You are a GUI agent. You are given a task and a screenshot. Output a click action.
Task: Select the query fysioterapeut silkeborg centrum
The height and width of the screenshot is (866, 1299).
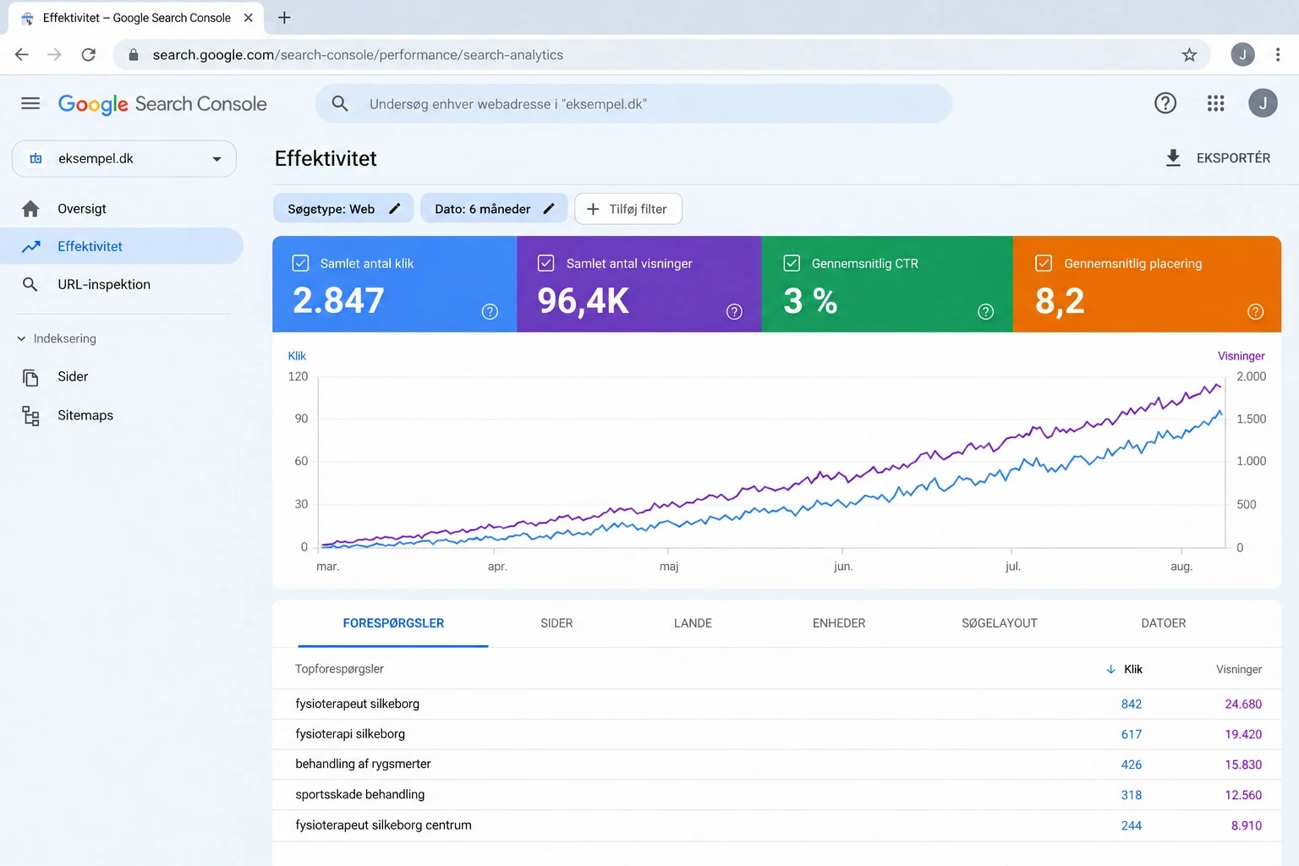(x=383, y=825)
